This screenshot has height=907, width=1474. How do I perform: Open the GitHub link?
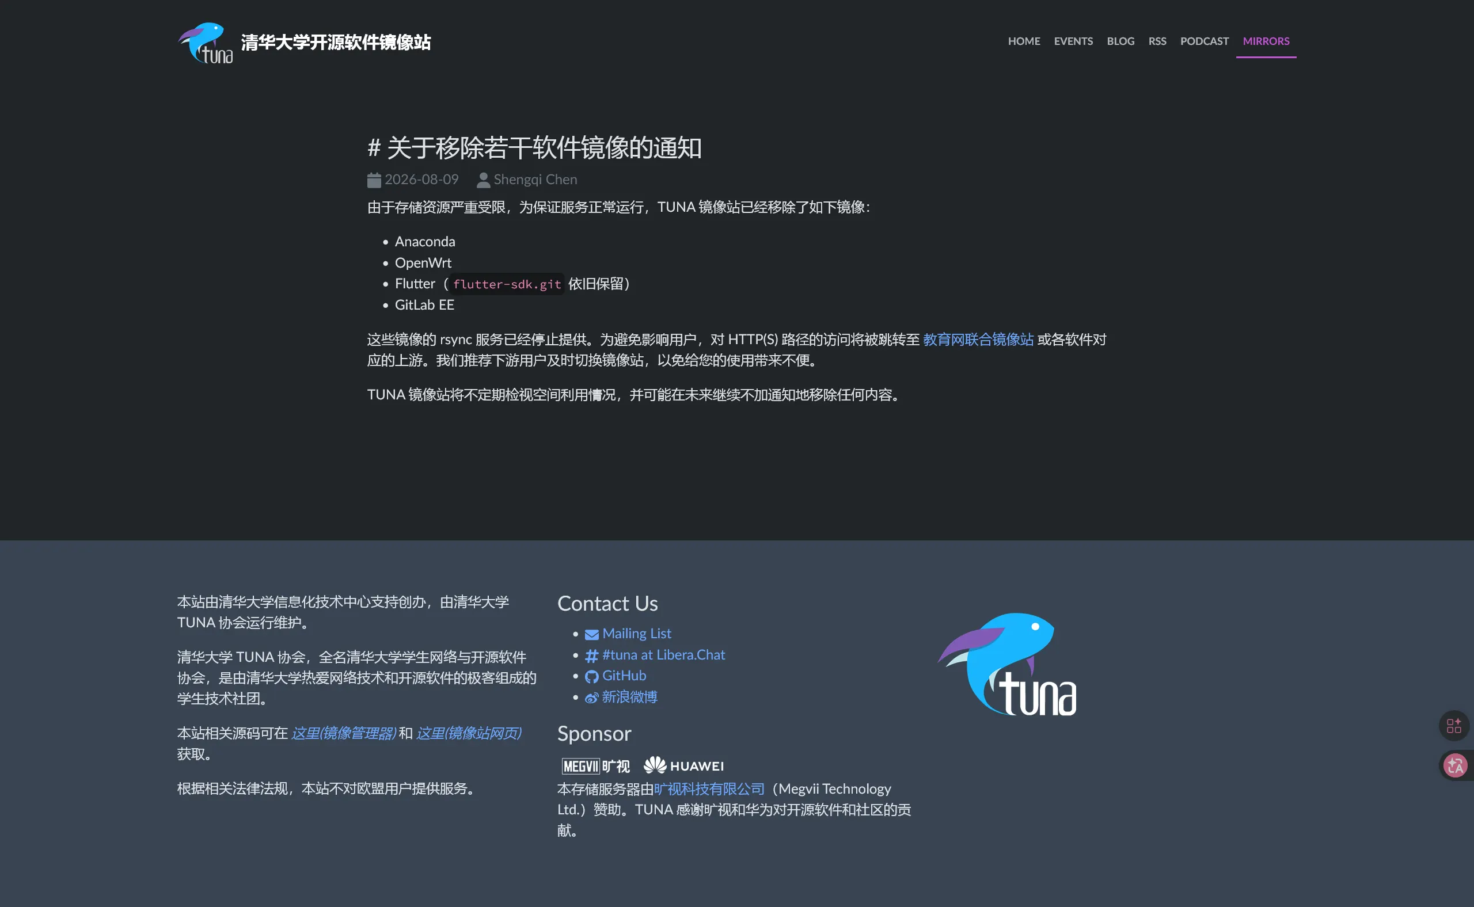tap(624, 676)
